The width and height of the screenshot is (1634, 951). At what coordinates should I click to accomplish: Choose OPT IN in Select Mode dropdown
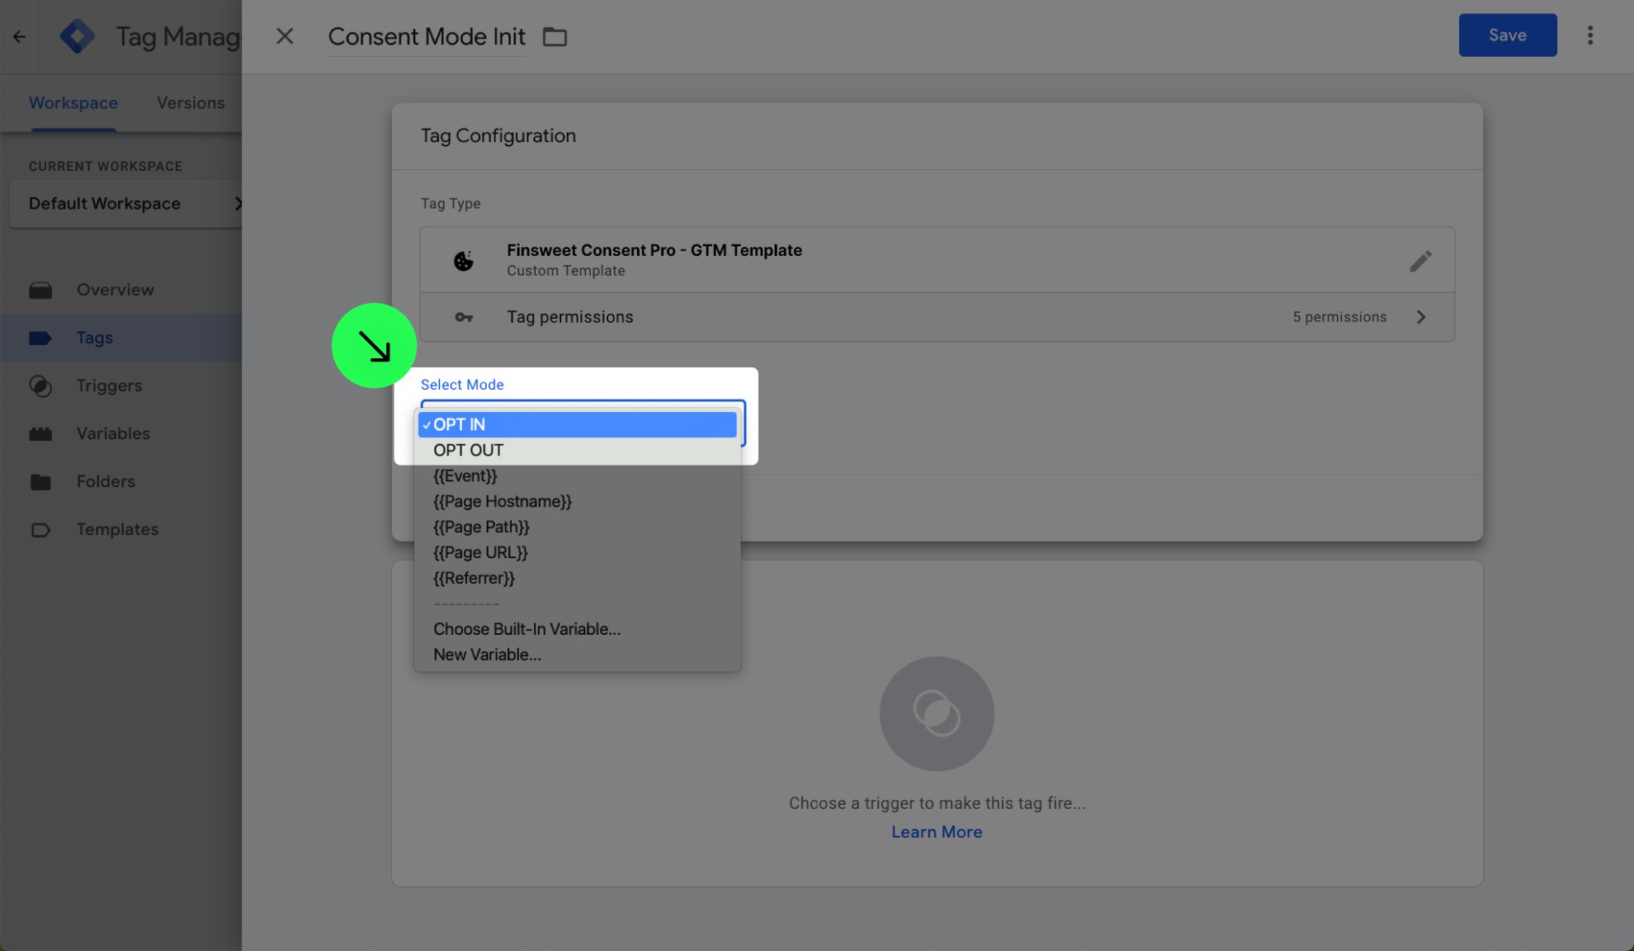(577, 424)
